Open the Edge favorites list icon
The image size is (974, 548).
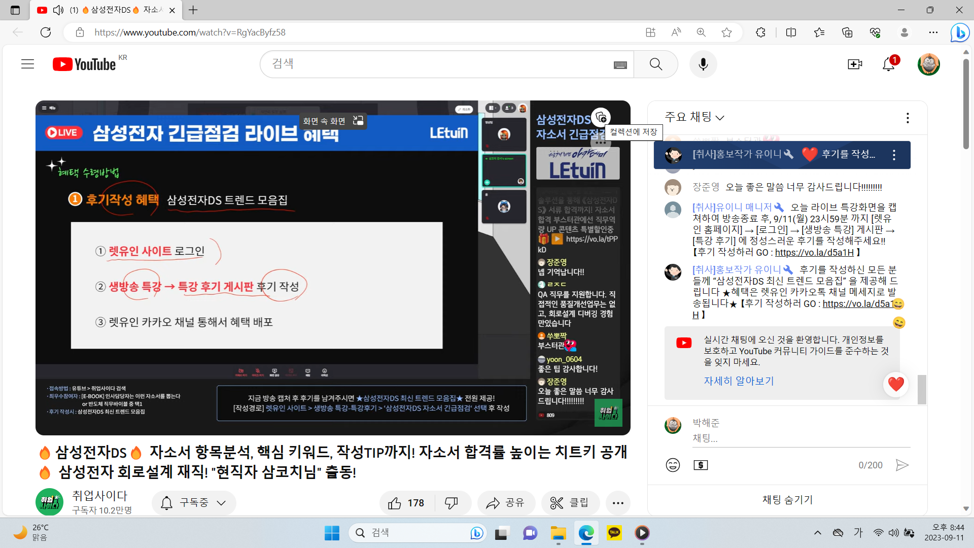tap(819, 32)
